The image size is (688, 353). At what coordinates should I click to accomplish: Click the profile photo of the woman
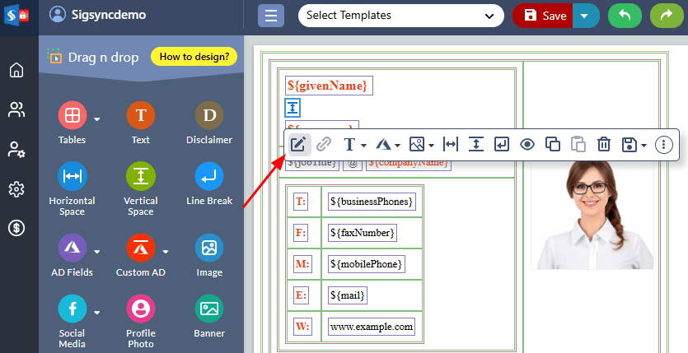tap(592, 212)
